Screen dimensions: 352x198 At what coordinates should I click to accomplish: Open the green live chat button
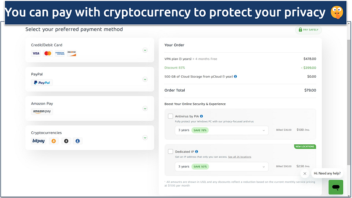335,187
